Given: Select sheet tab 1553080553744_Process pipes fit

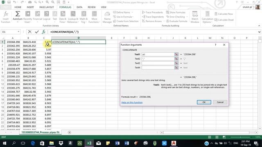Looking at the screenshot, I should pyautogui.click(x=40, y=132).
